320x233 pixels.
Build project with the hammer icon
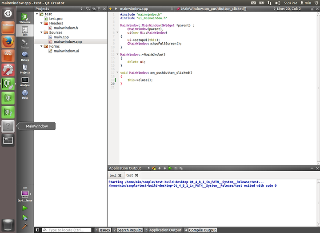click(25, 226)
